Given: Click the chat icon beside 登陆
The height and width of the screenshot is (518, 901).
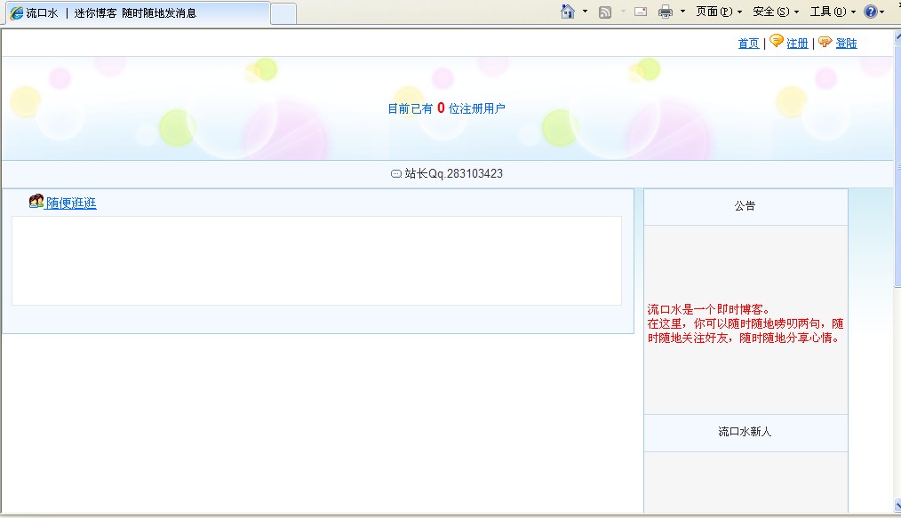Looking at the screenshot, I should pyautogui.click(x=825, y=42).
